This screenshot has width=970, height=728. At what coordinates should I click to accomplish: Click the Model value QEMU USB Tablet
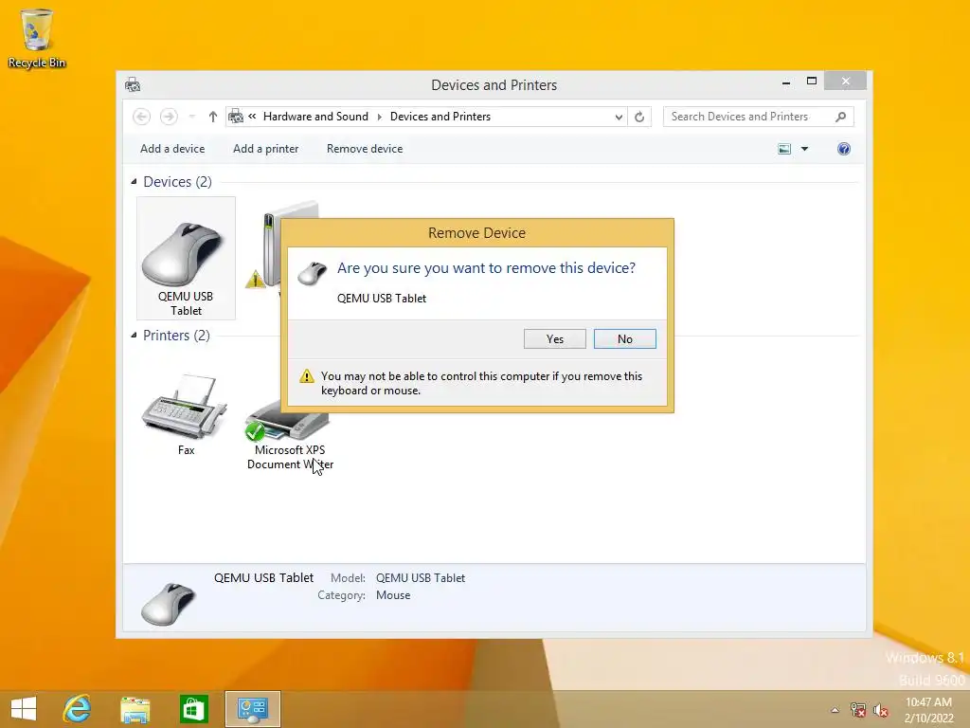[420, 577]
